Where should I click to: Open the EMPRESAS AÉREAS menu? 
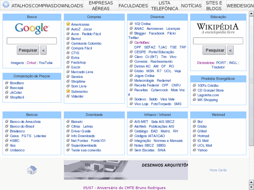tap(101, 6)
